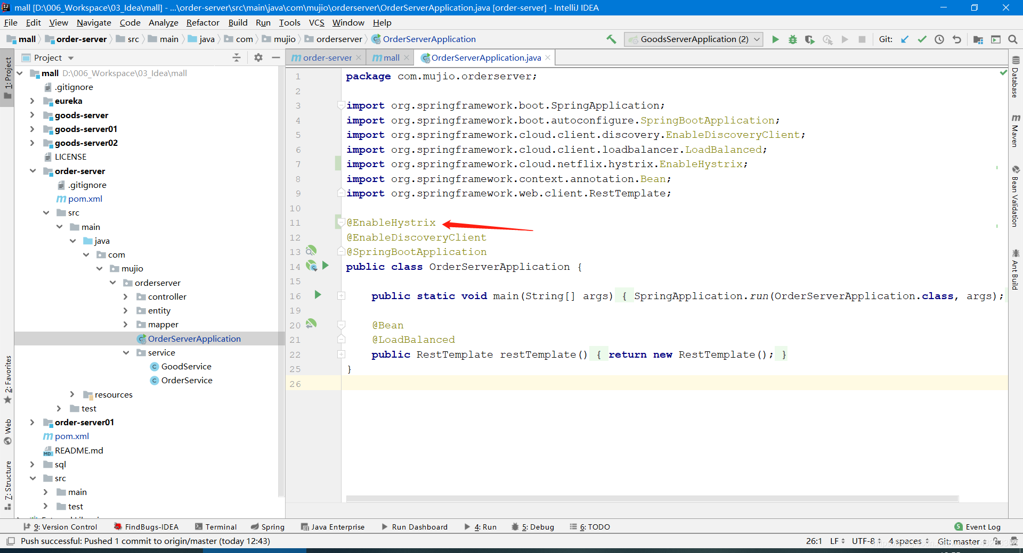Open the Refactor menu

202,22
